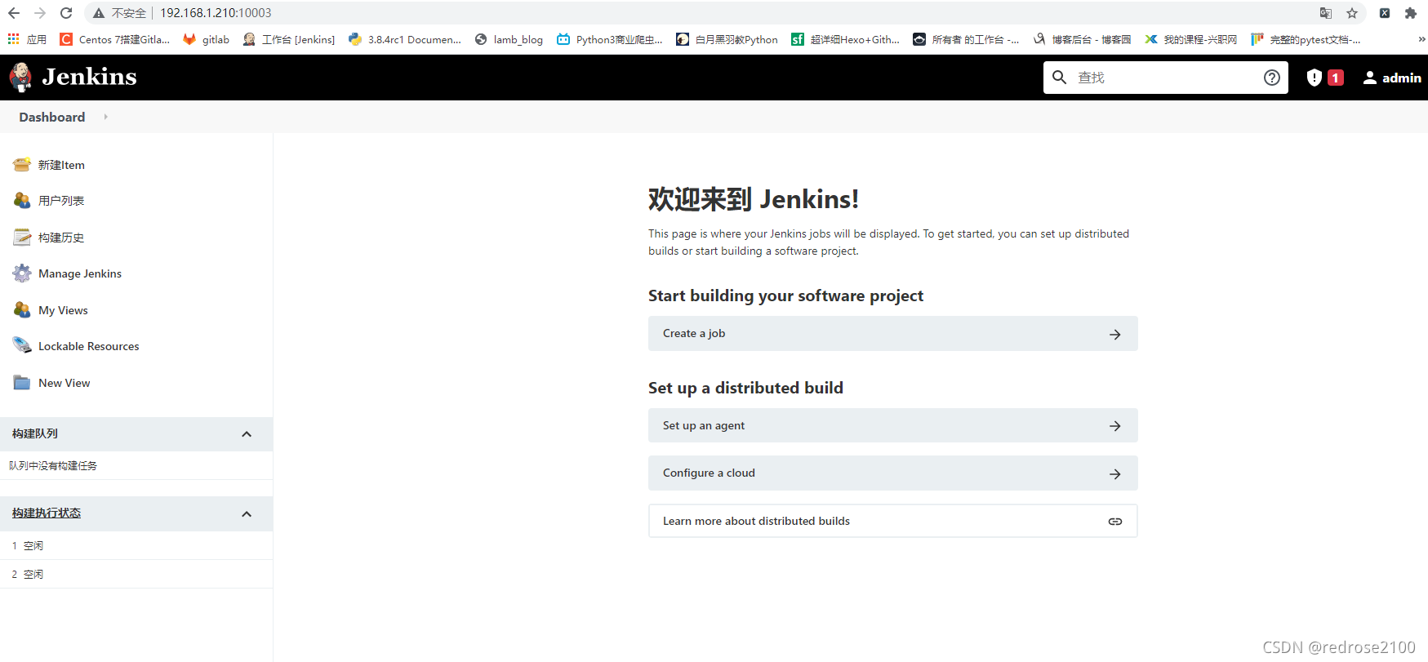Screen dimensions: 1428x662
Task: Open the Centos 7搭建Gitla... bookmark
Action: 115,39
